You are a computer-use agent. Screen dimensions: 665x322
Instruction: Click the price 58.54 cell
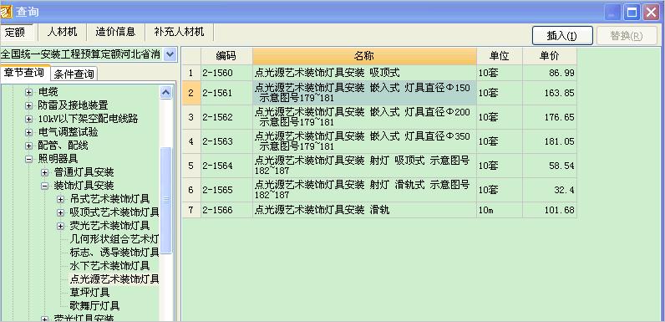coord(549,166)
